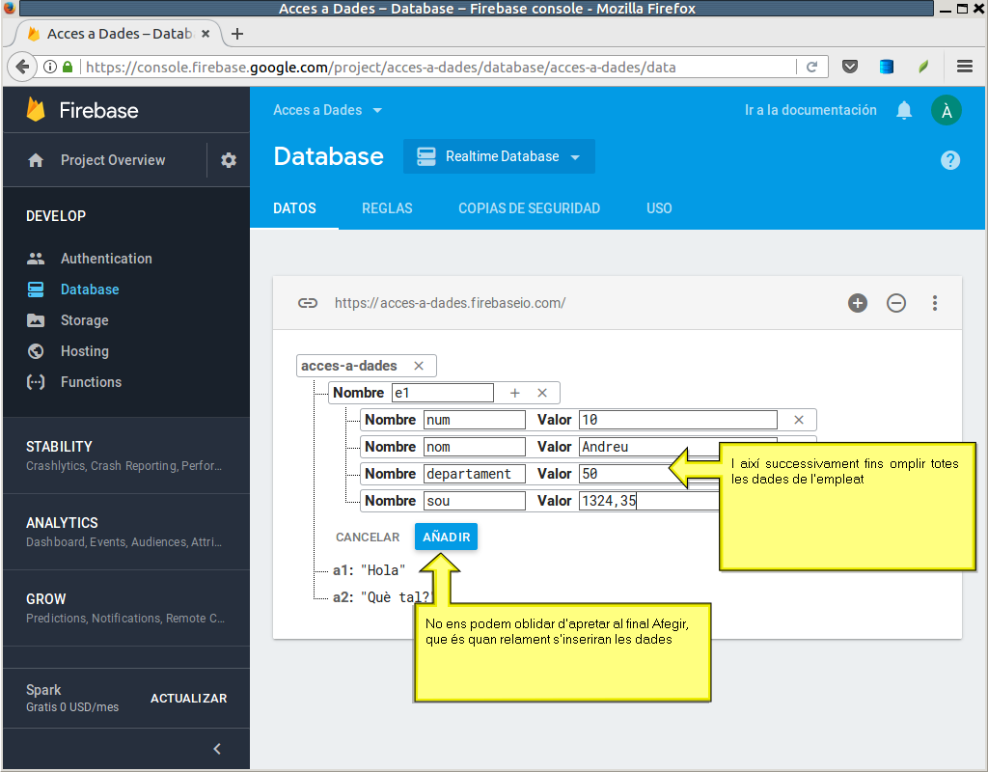Open notifications bell icon
Screen dimensions: 988x772
(904, 110)
